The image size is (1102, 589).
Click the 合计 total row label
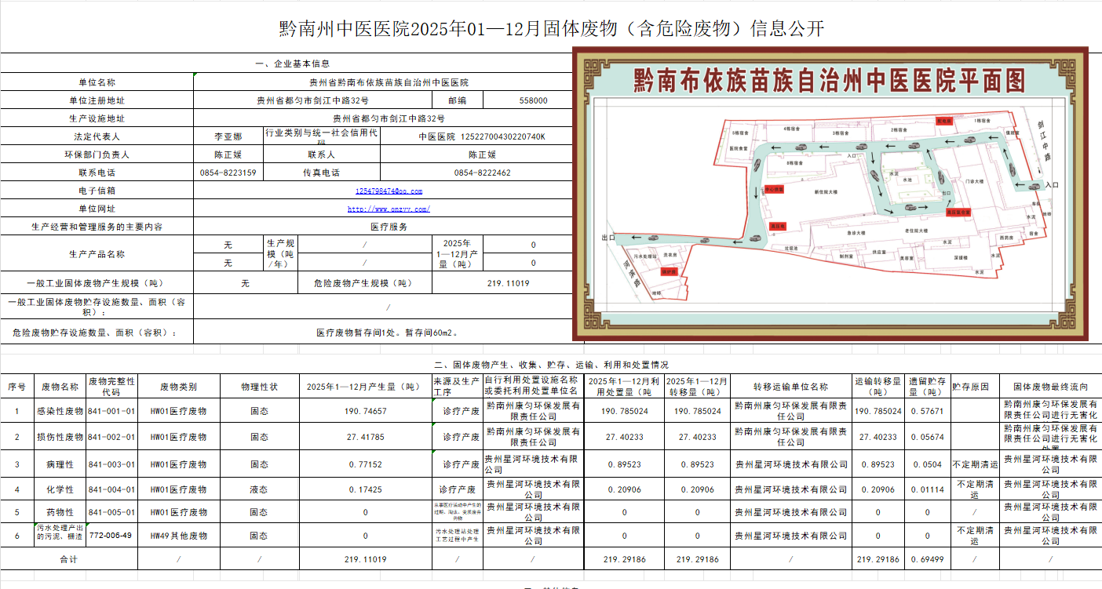pyautogui.click(x=69, y=559)
